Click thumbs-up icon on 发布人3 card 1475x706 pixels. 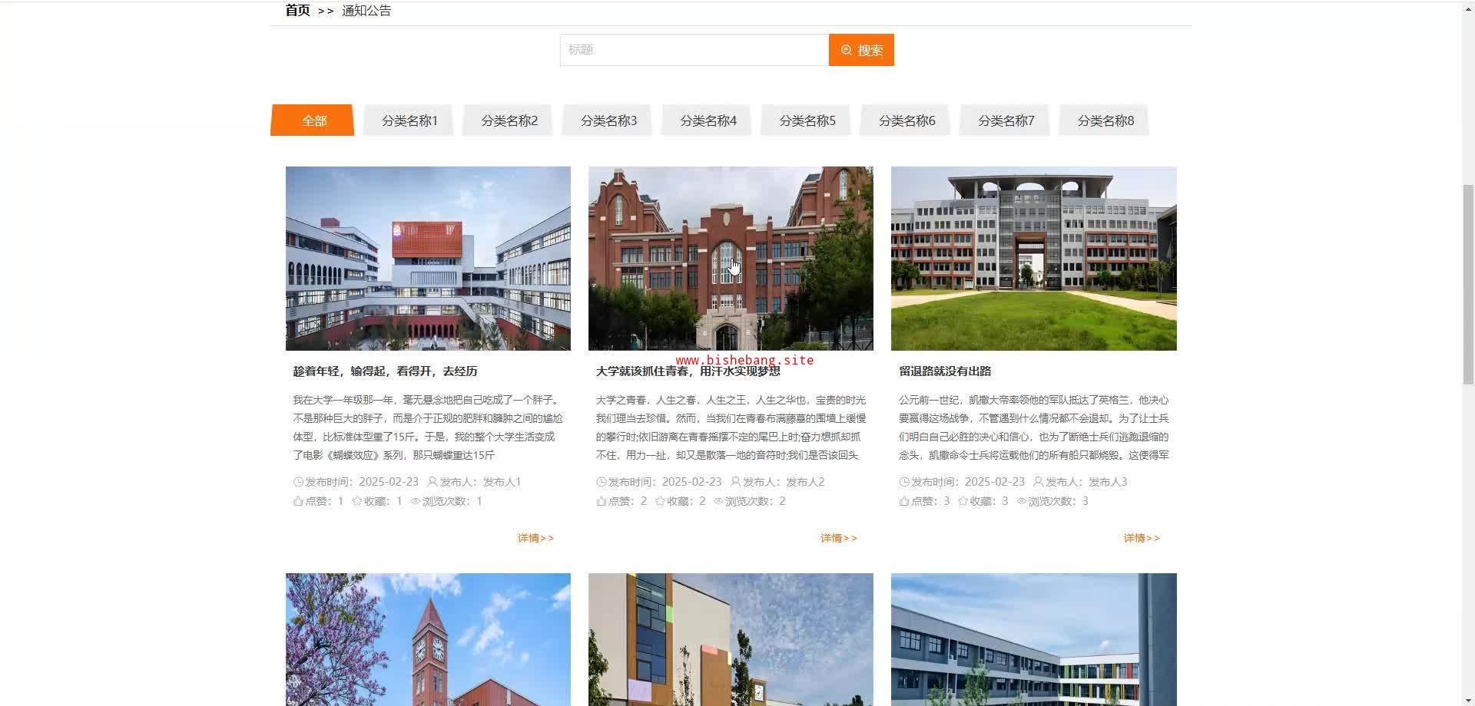coord(904,501)
